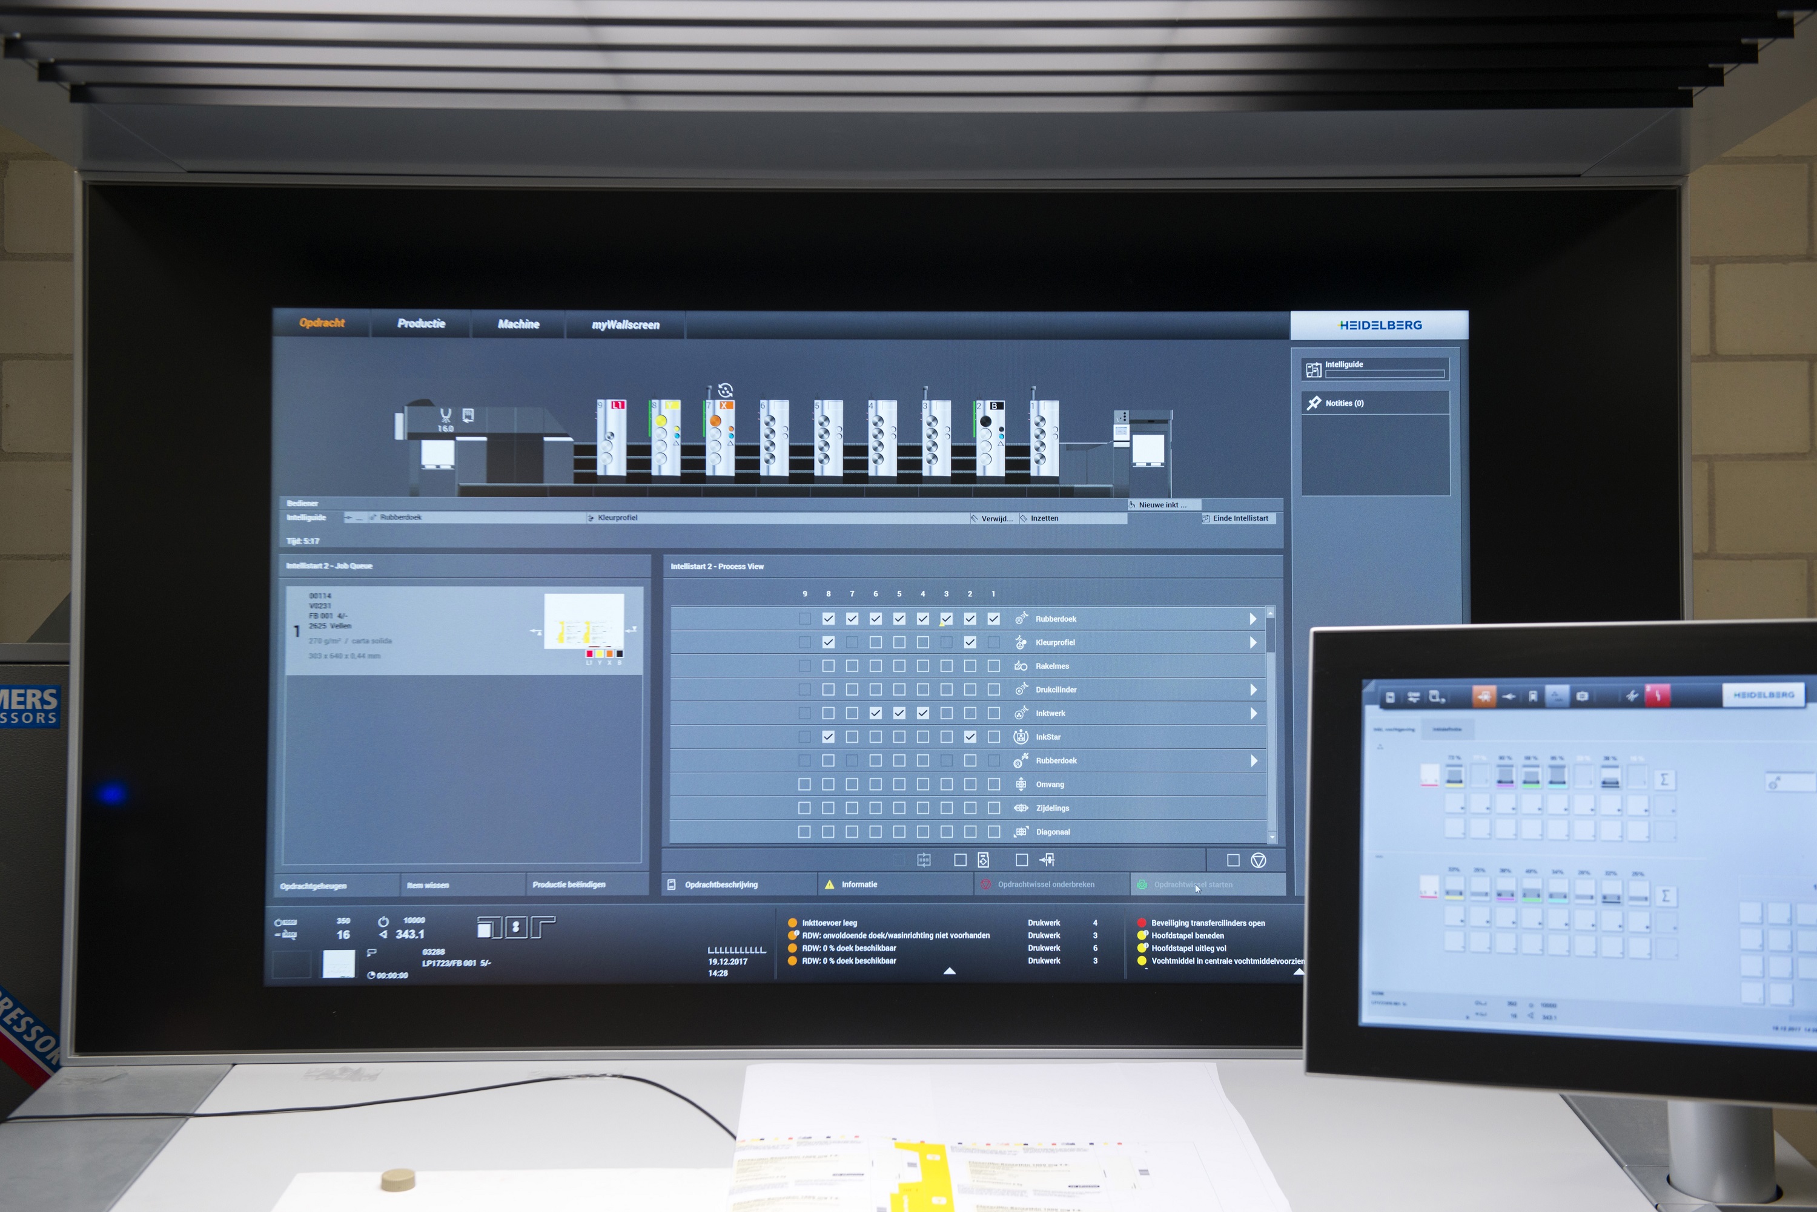Click the InkStar row icon
1817x1212 pixels.
tap(1021, 737)
